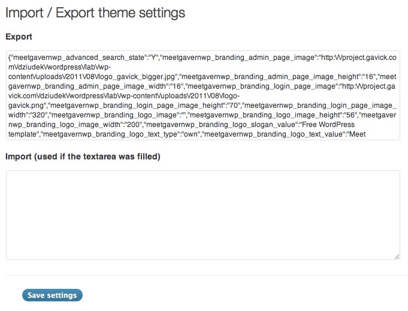
Task: Place cursor on meetgavernwp_advanced_search_state key
Action: [x=78, y=58]
